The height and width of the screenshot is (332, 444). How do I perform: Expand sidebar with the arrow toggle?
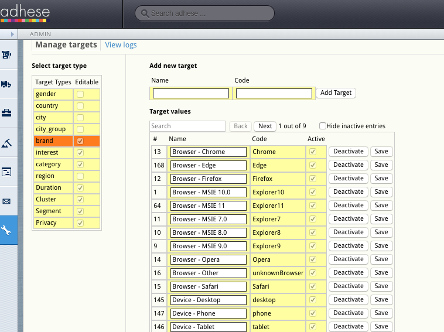pos(12,34)
